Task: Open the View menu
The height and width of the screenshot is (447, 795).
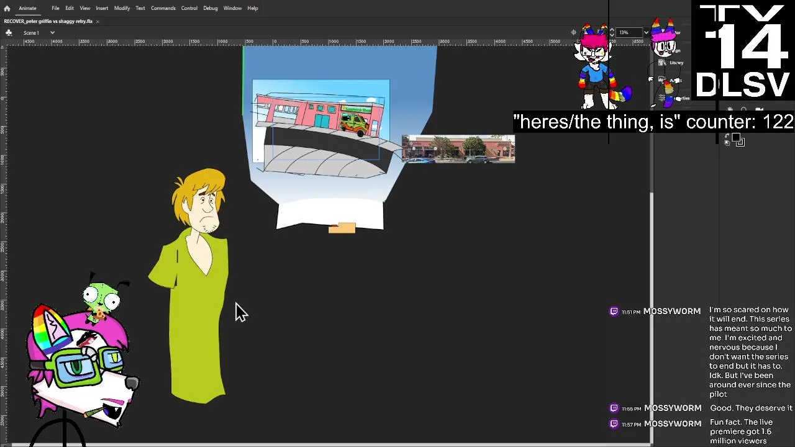Action: [x=84, y=8]
